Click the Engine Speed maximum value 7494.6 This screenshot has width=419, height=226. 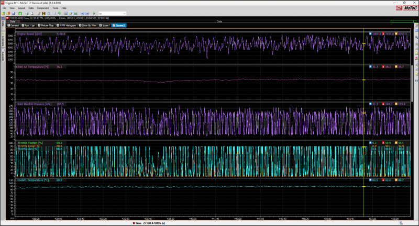390,34
